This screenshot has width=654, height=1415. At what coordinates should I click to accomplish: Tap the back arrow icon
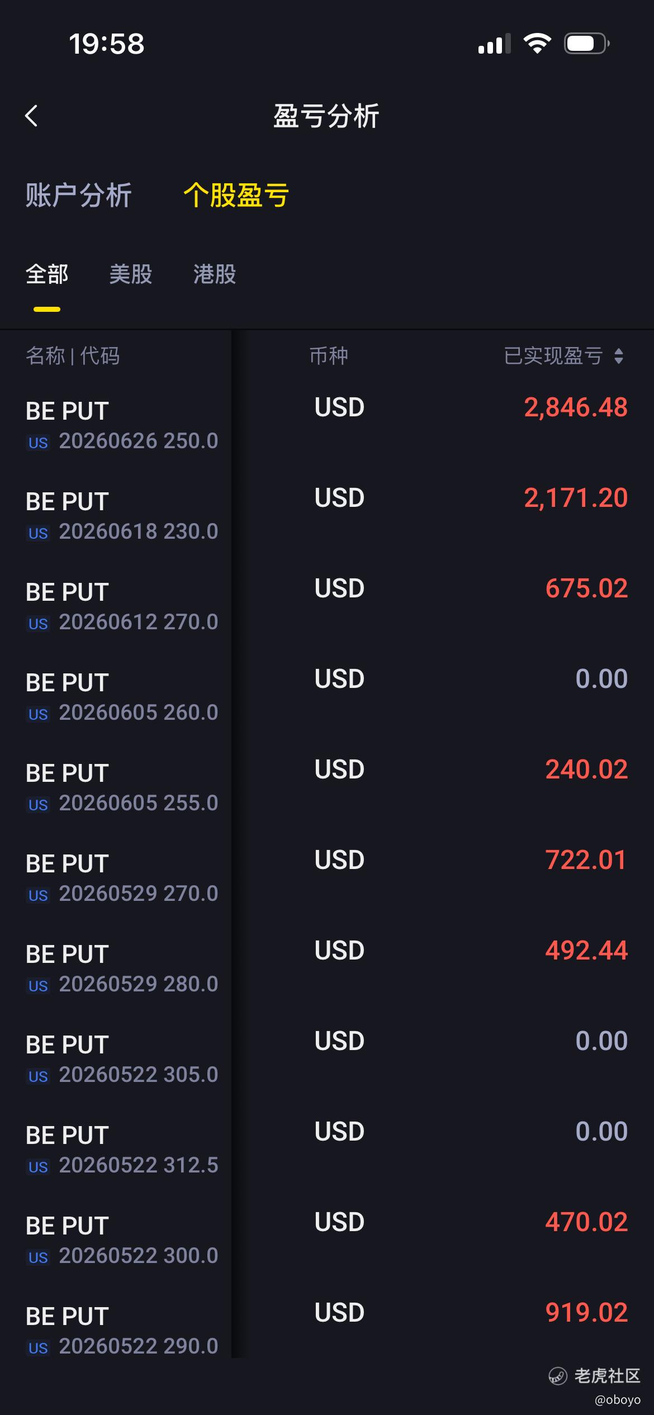point(31,116)
